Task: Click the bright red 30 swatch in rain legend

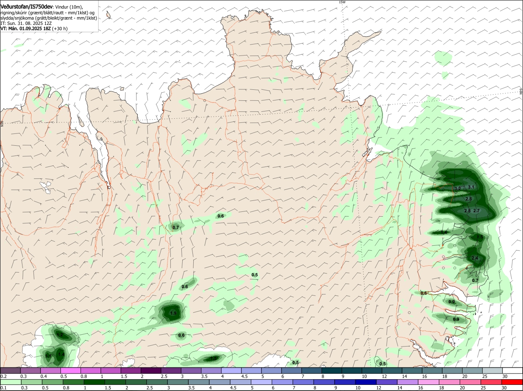Action: (x=512, y=382)
